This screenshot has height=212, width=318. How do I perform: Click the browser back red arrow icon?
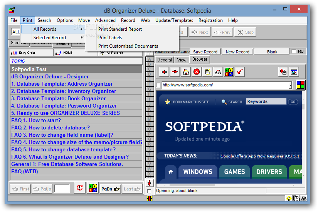pyautogui.click(x=164, y=72)
